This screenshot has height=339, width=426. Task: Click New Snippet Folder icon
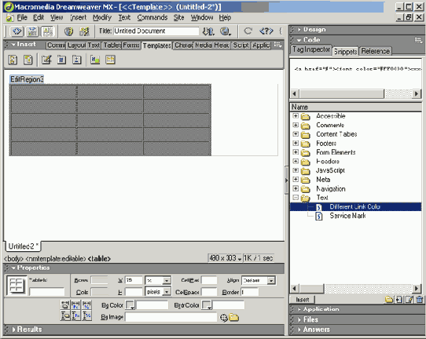pyautogui.click(x=389, y=300)
